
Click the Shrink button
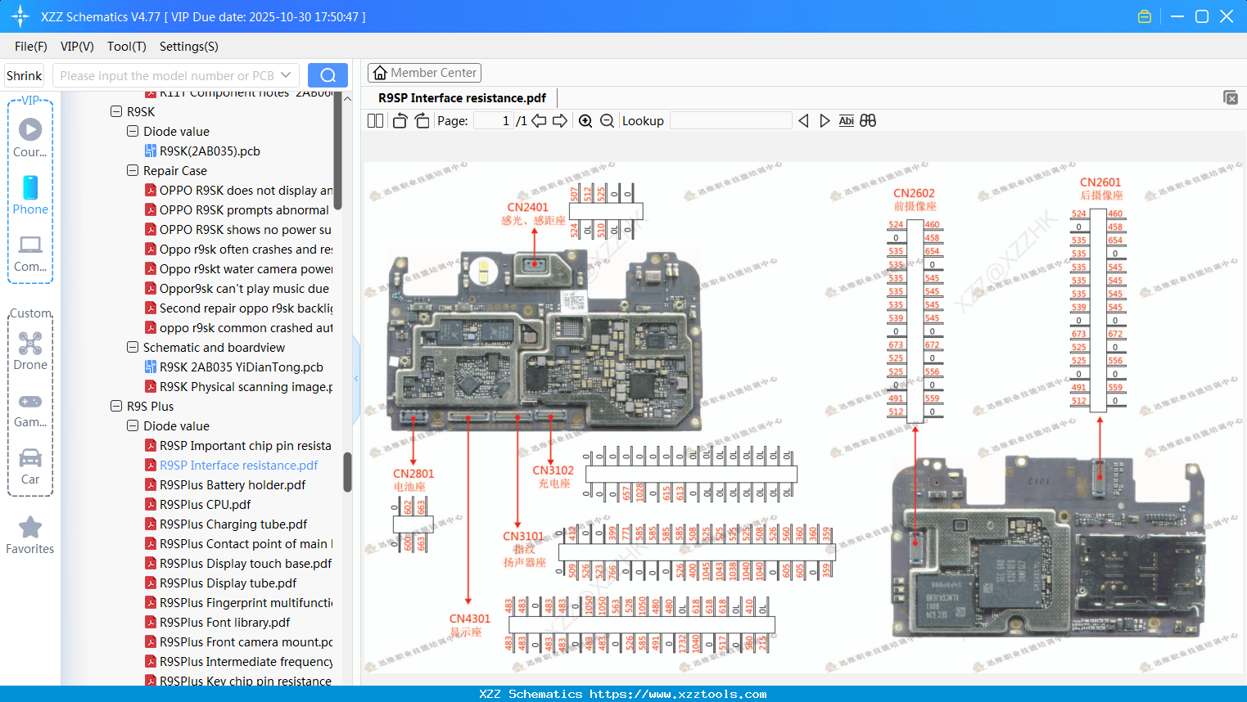25,75
